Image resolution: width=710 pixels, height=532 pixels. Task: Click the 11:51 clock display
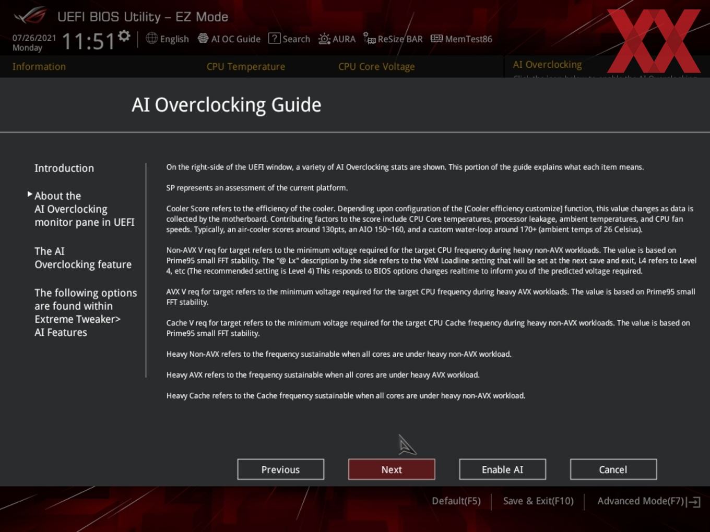click(x=88, y=41)
